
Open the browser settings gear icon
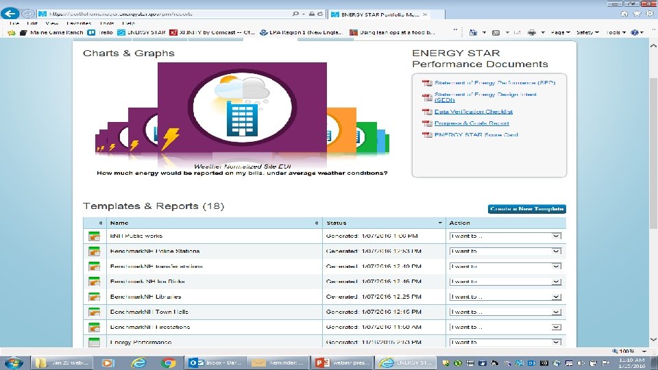650,14
